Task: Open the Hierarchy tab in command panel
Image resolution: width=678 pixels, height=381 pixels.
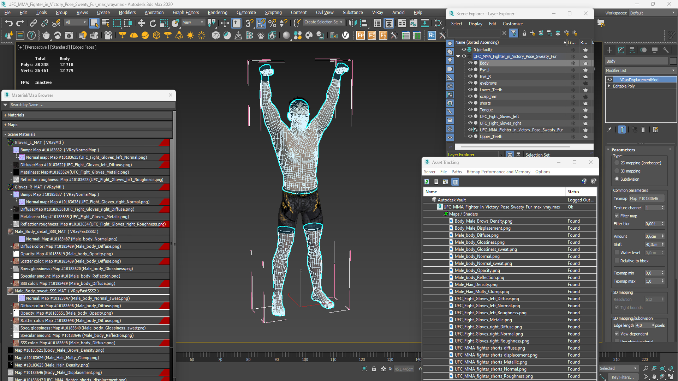Action: pyautogui.click(x=632, y=50)
